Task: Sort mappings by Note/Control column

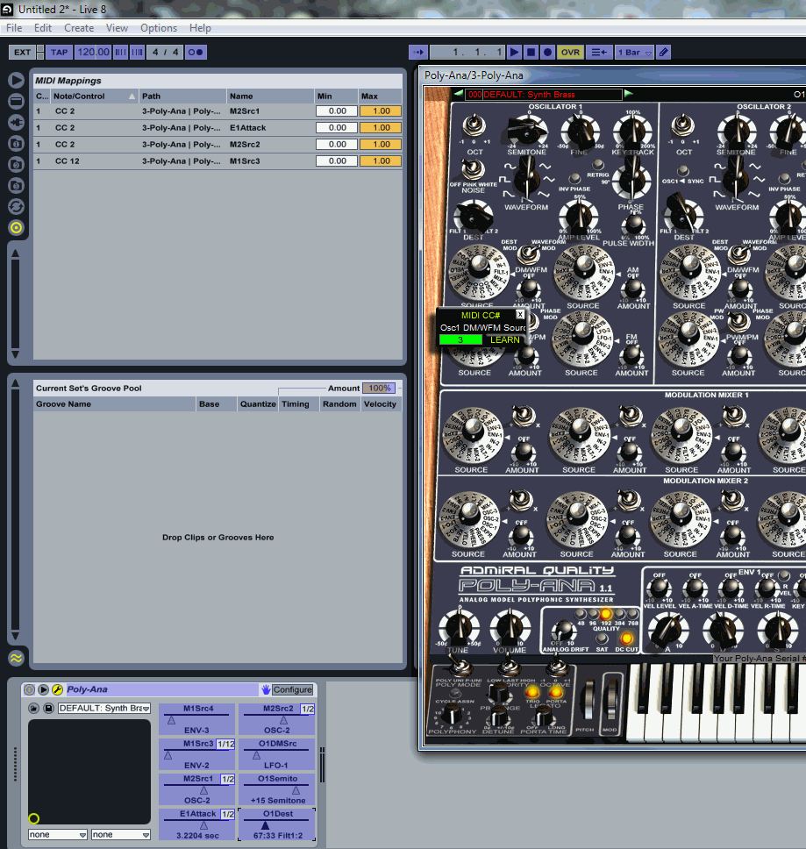Action: (94, 96)
